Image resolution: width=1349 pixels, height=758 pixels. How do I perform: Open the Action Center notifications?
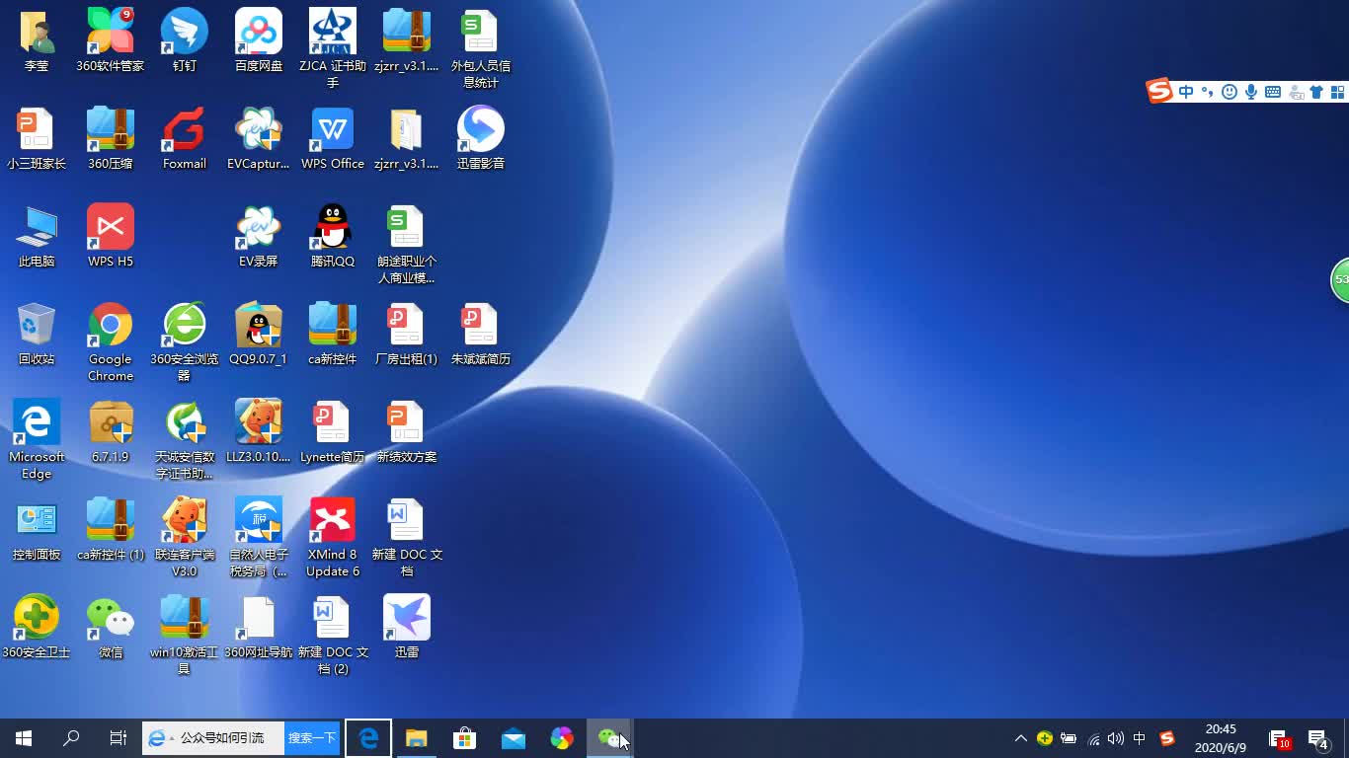click(1317, 738)
